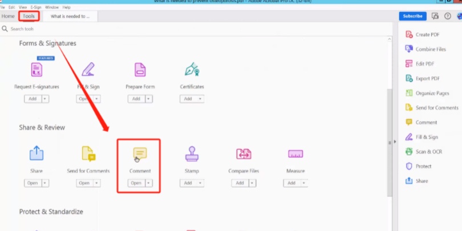This screenshot has height=231, width=462.
Task: Click the scroll up arrow of tools list
Action: tap(390, 39)
